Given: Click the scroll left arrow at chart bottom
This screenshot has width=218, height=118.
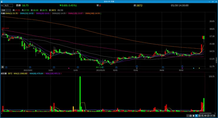Looking at the screenshot, I should (2, 113).
